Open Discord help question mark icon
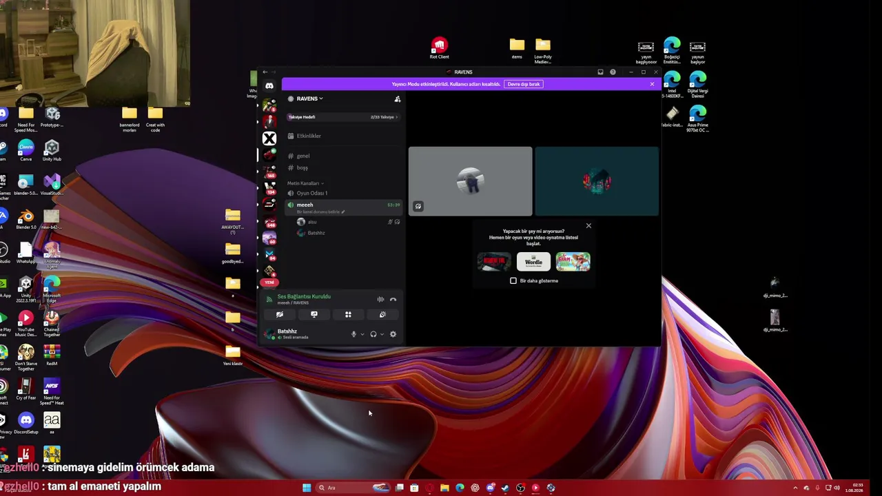This screenshot has width=882, height=496. pyautogui.click(x=613, y=72)
